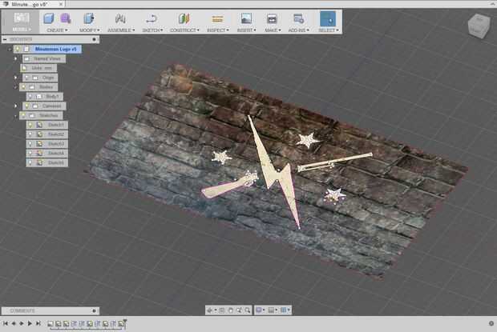Expand the Named Views node
This screenshot has width=497, height=332.
15,58
